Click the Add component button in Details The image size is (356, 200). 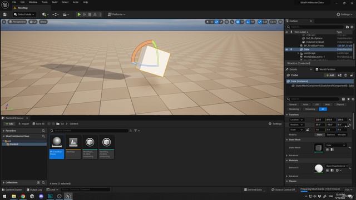point(330,76)
